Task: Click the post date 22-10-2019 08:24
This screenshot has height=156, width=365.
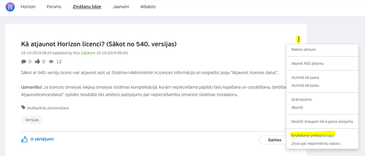Action: click(37, 53)
